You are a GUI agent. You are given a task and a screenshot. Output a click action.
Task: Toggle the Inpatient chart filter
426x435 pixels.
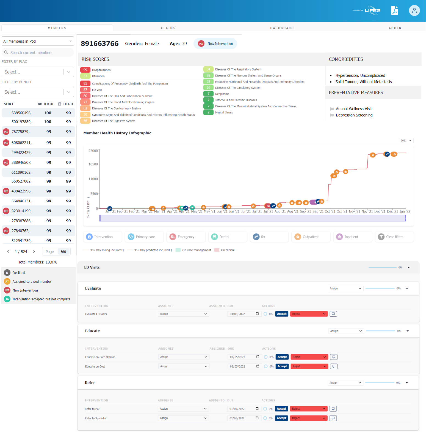pyautogui.click(x=353, y=237)
